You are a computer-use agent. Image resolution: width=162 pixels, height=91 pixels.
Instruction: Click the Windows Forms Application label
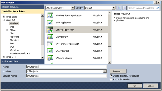(x=68, y=16)
